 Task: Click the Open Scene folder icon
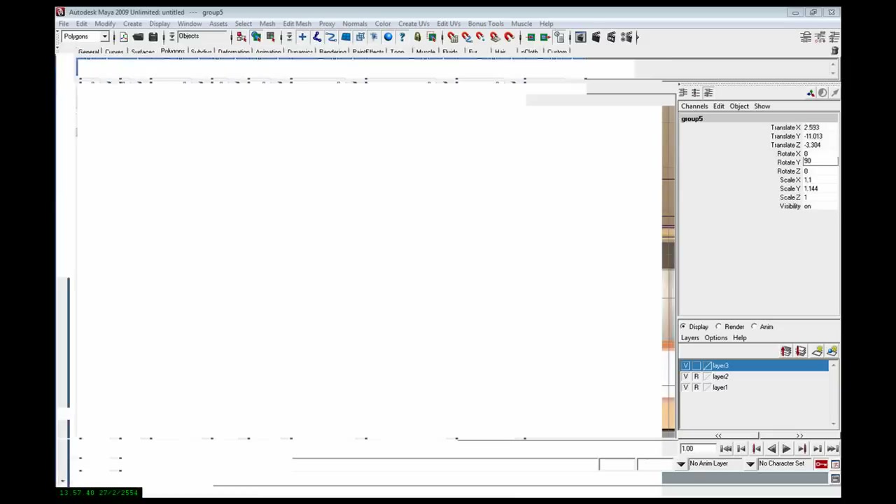tap(138, 36)
